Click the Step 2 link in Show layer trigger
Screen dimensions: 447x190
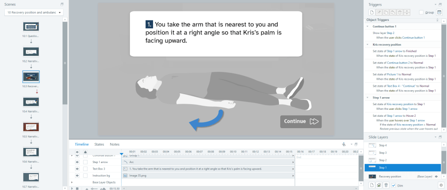[x=391, y=33]
